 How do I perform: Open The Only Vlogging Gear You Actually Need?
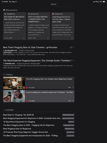(x=49, y=79)
